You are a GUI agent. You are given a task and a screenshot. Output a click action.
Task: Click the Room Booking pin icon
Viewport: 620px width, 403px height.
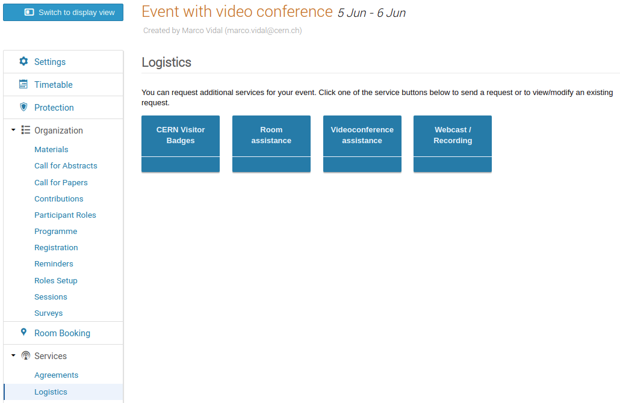click(23, 332)
